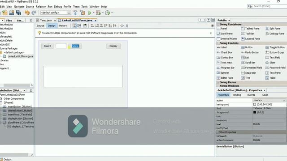Image resolution: width=287 pixels, height=161 pixels.
Task: Open the dropdown arrow next to Profile Project
Action: pos(112,13)
